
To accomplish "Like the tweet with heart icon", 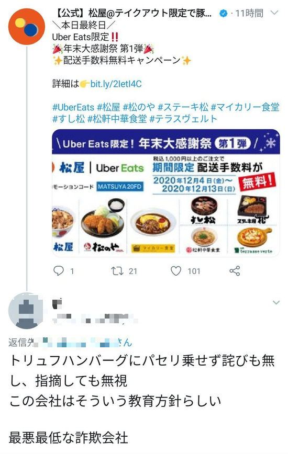I will [x=176, y=271].
